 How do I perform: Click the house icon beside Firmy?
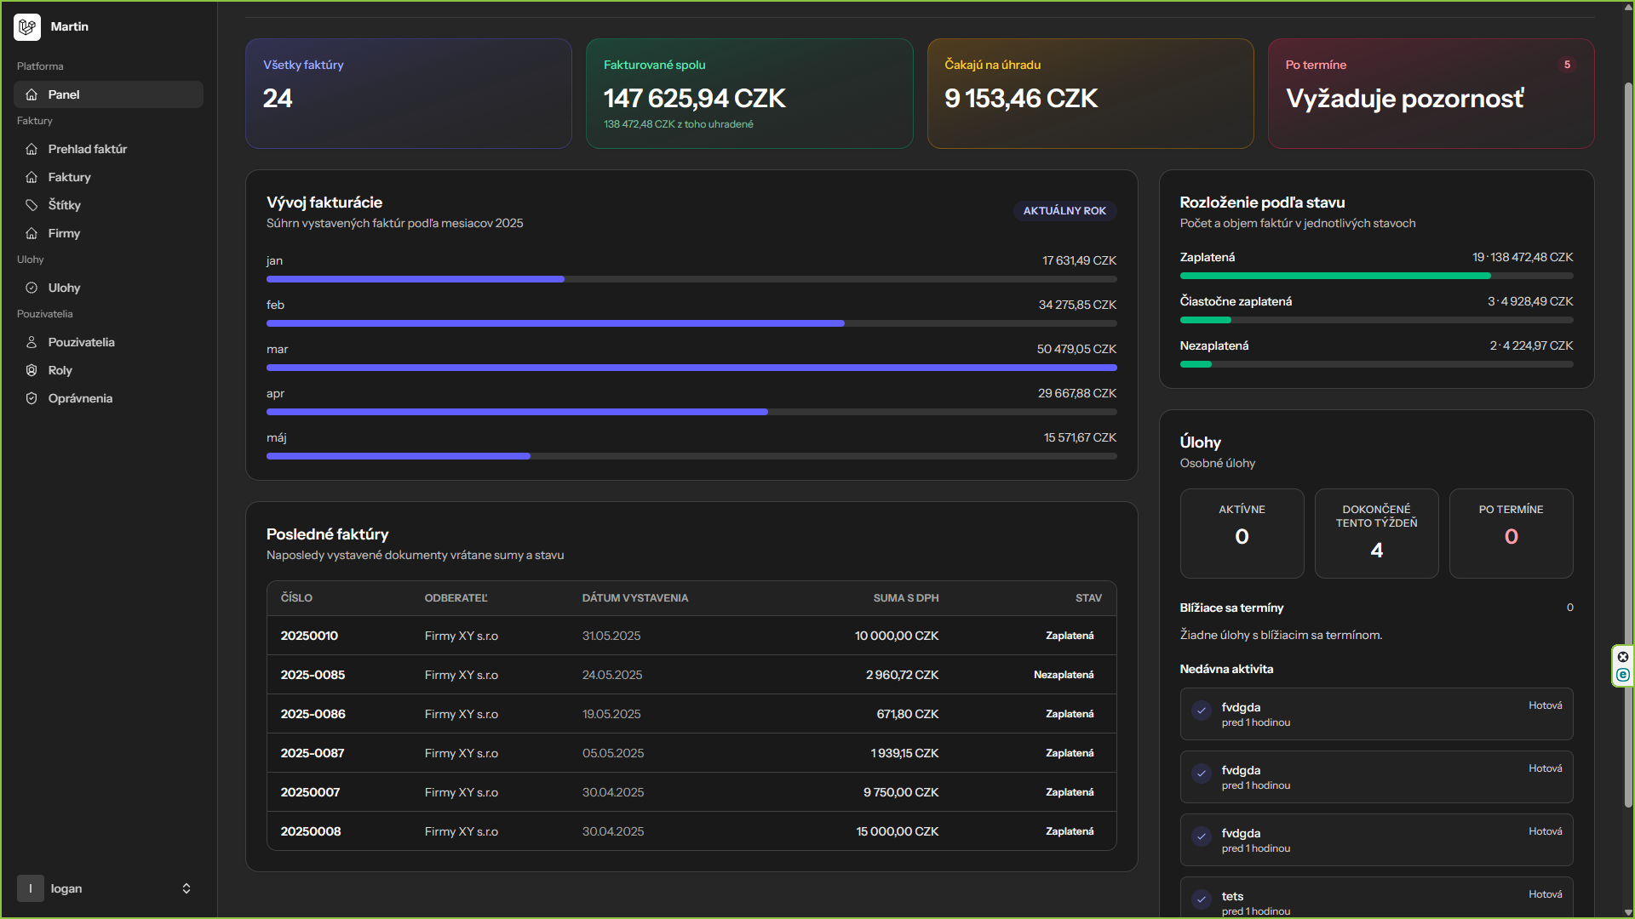click(x=32, y=233)
